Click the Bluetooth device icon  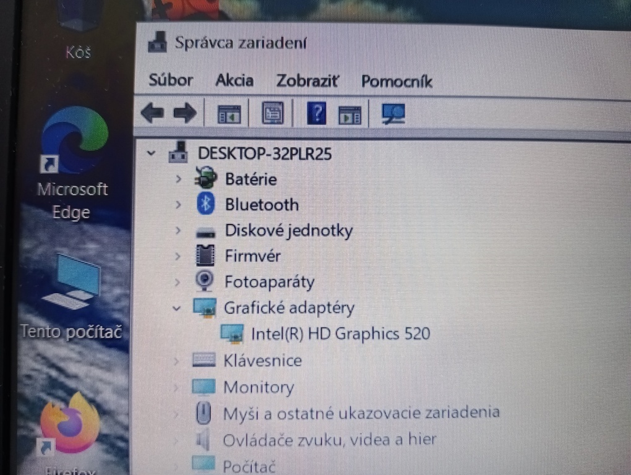pyautogui.click(x=206, y=204)
